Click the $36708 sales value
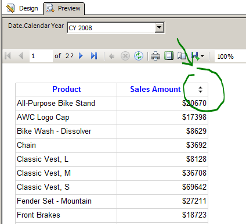Screen dimensions: 246x224 click(194, 173)
